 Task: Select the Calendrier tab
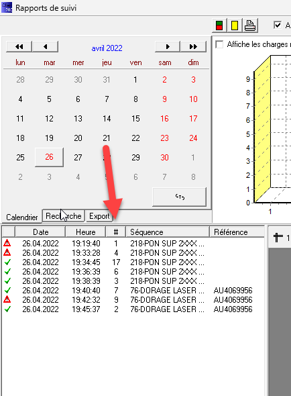(22, 217)
